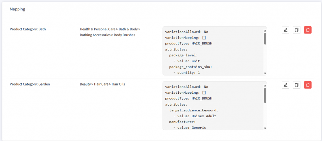Click scrollbar thumb in Garden attributes box

265,95
